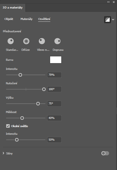This screenshot has height=170, width=117.
Task: Open the Osvětlení tab
Action: [44, 19]
